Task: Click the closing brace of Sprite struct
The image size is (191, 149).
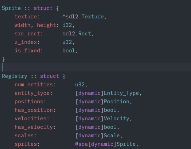Action: click(x=3, y=59)
